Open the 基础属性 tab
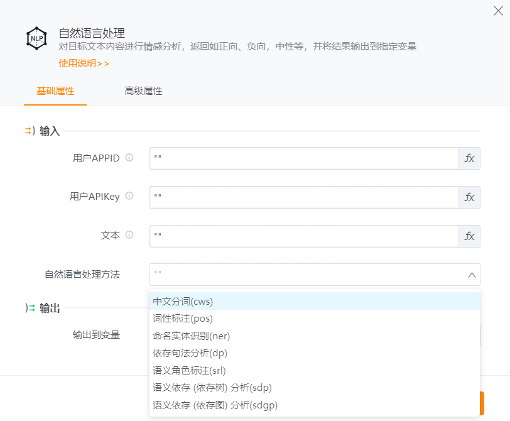Viewport: 510px width, 421px height. pyautogui.click(x=55, y=91)
